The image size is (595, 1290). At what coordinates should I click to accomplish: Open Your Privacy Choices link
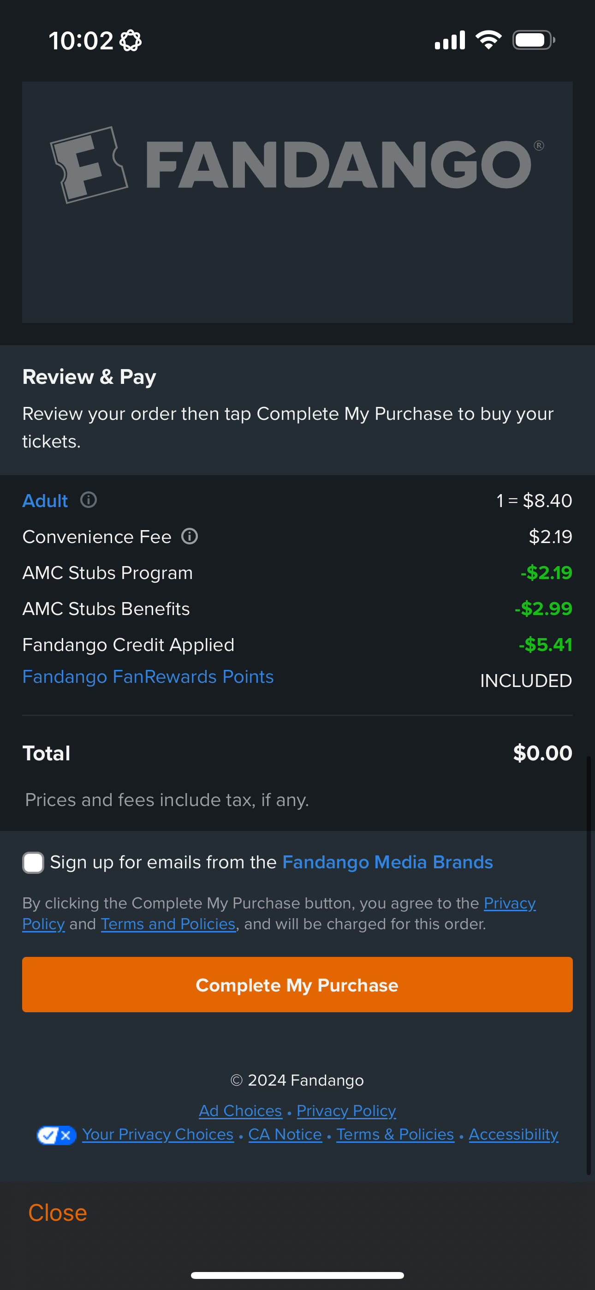point(158,1134)
